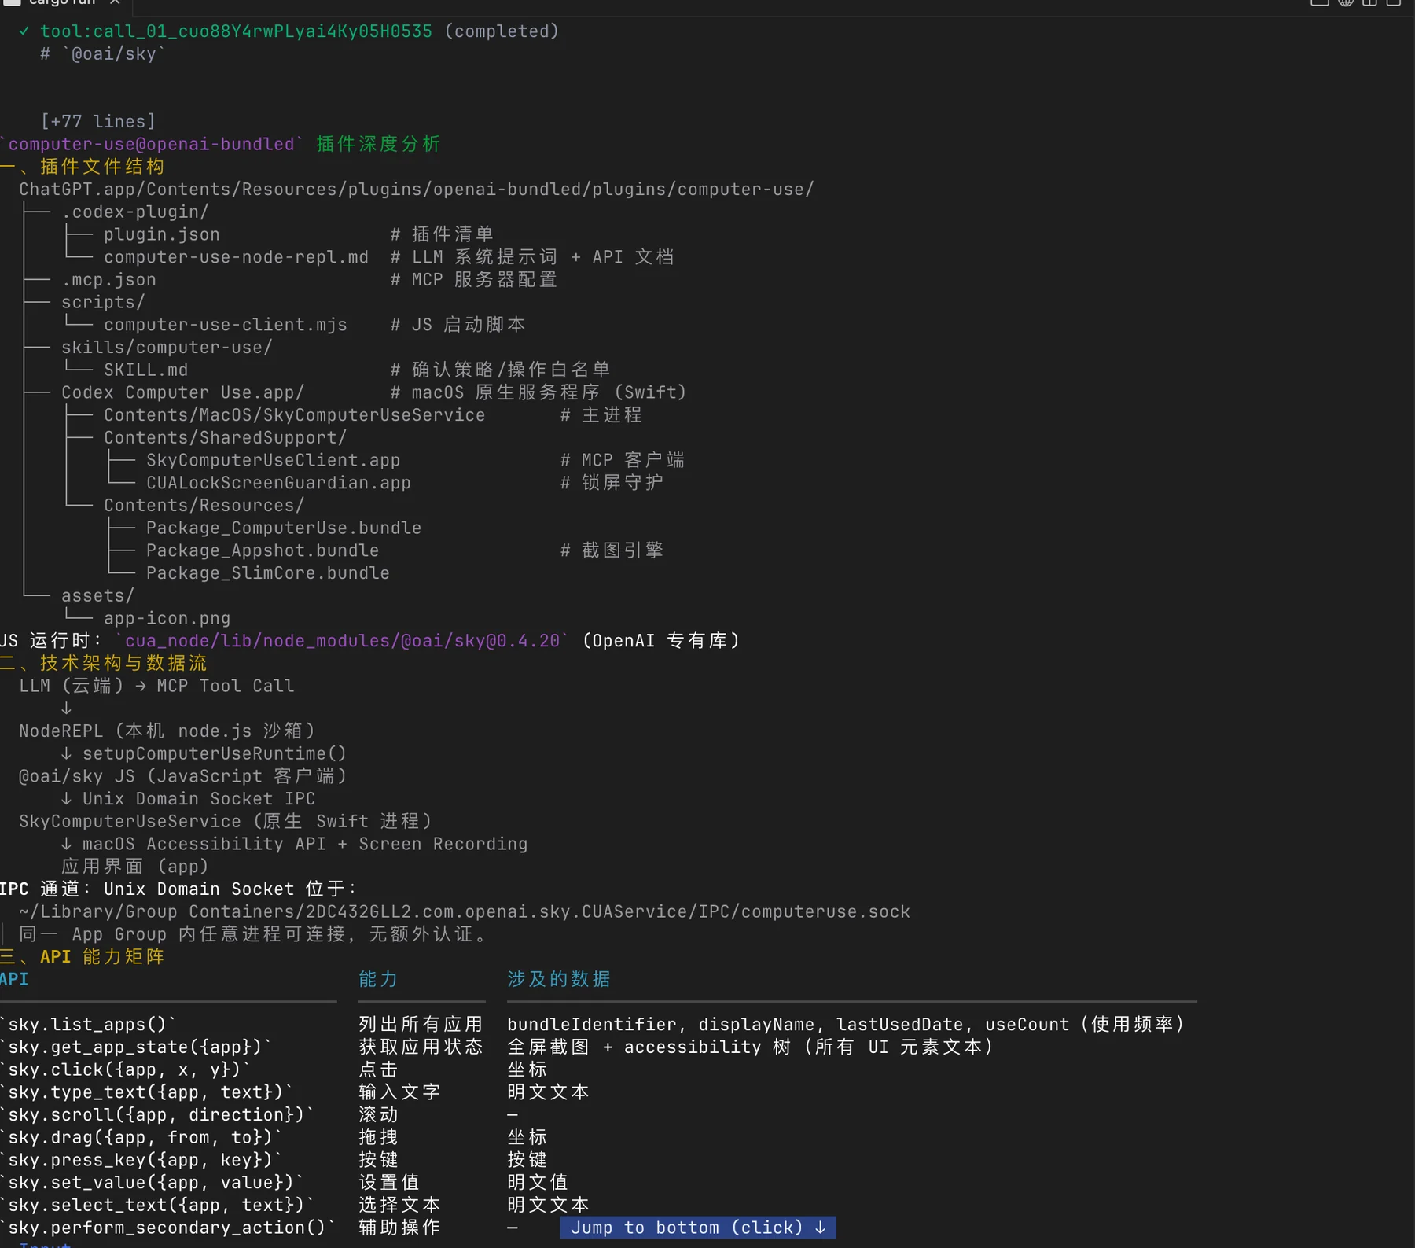The width and height of the screenshot is (1415, 1248).
Task: Click the "assets/" folder row
Action: 98,595
